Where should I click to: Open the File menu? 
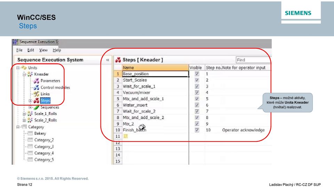(x=19, y=50)
